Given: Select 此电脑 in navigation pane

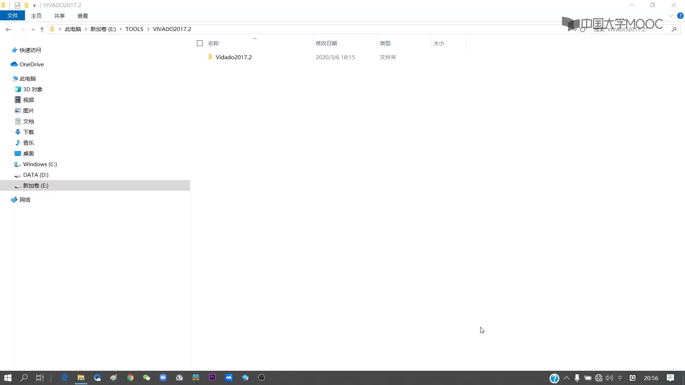Looking at the screenshot, I should coord(27,78).
